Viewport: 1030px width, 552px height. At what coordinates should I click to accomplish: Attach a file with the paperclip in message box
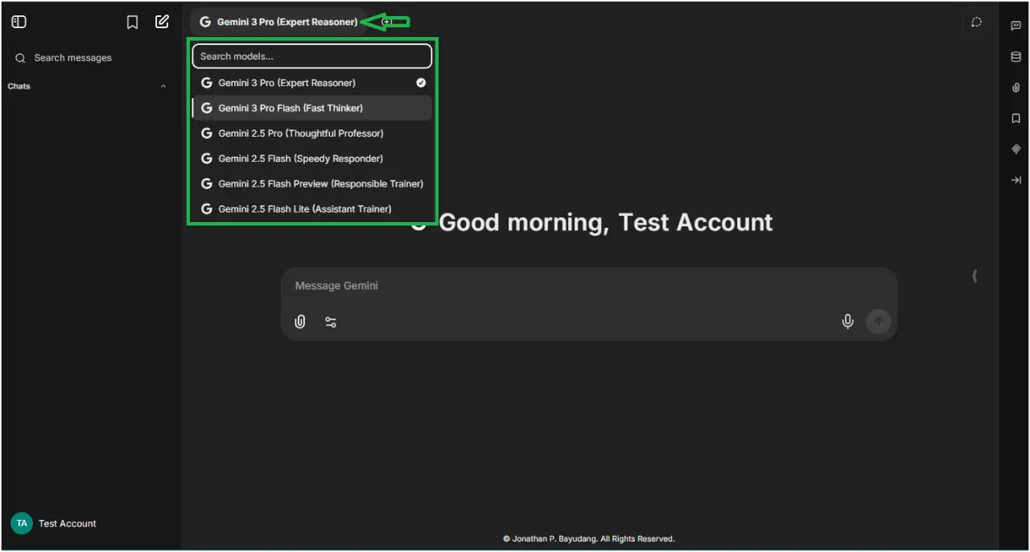300,322
